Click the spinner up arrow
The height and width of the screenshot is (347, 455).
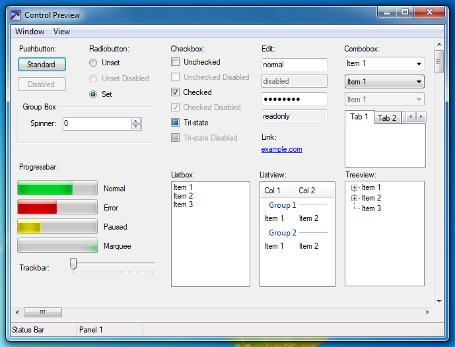pos(136,121)
